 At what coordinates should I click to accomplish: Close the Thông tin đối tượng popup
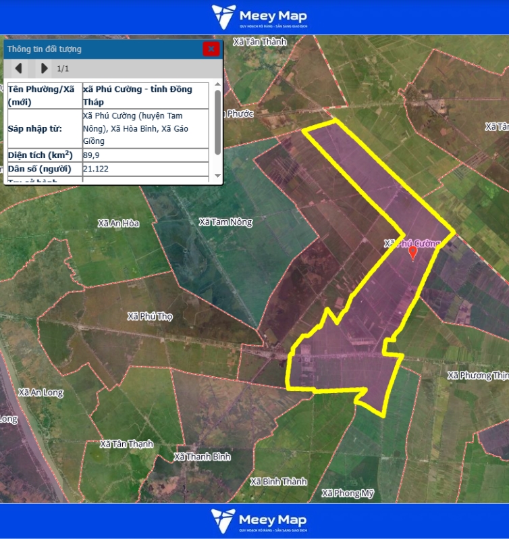pos(211,49)
